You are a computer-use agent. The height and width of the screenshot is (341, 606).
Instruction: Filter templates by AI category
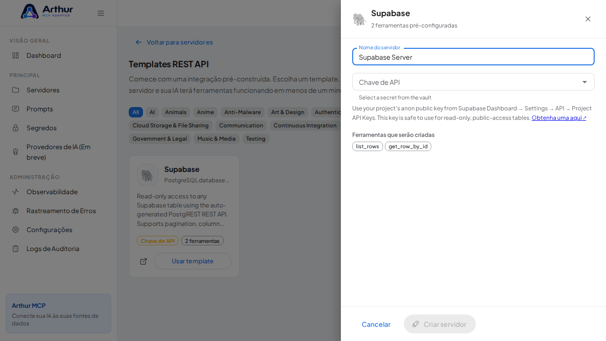[x=152, y=112]
